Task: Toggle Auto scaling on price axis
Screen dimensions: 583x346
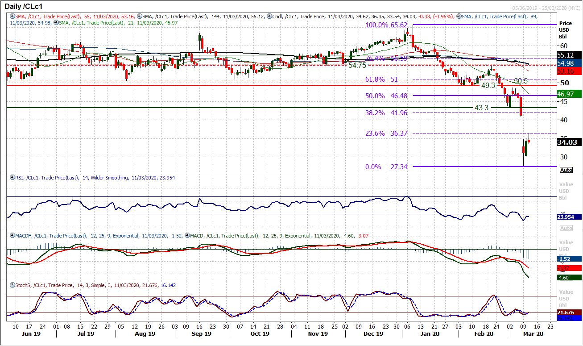Action: point(566,170)
